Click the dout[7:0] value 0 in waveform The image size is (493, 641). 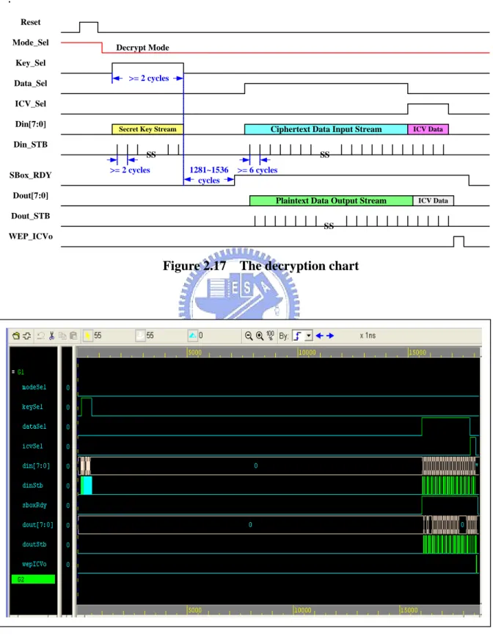250,524
